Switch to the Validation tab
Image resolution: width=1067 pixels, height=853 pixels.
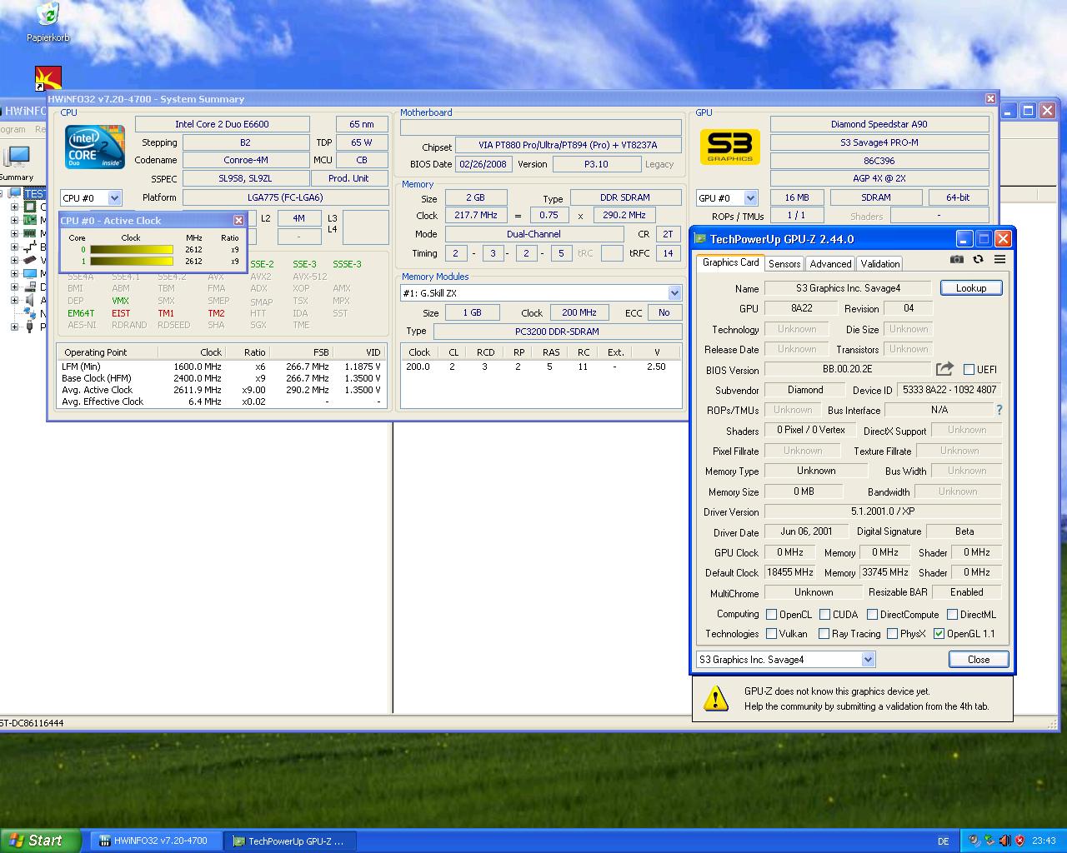[x=879, y=264]
